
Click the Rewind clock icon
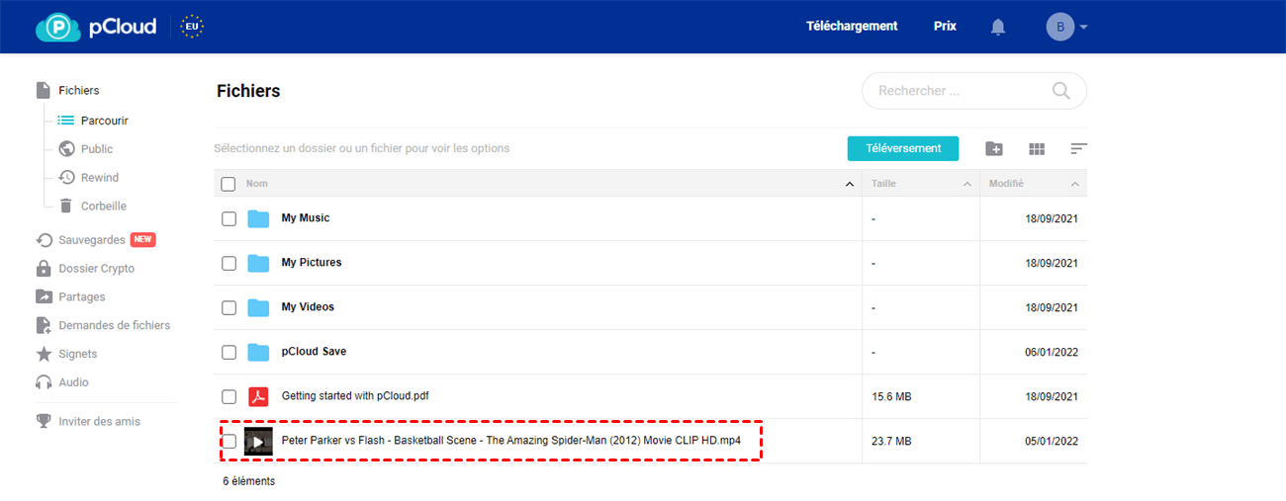pyautogui.click(x=66, y=178)
